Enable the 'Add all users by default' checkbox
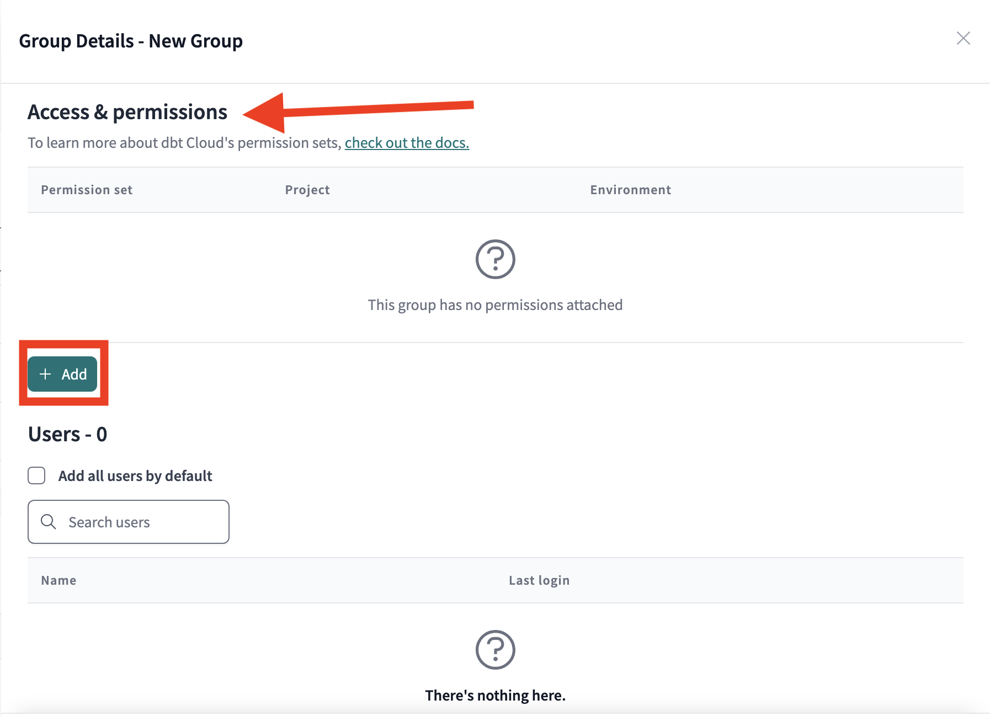Image resolution: width=990 pixels, height=716 pixels. coord(36,475)
